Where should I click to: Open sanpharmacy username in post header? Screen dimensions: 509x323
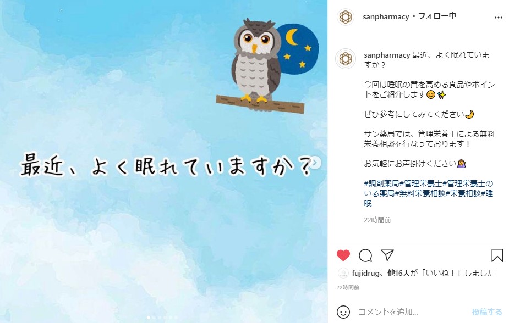coord(386,16)
